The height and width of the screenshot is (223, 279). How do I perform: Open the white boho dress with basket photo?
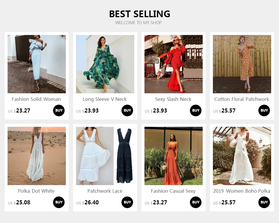click(242, 156)
